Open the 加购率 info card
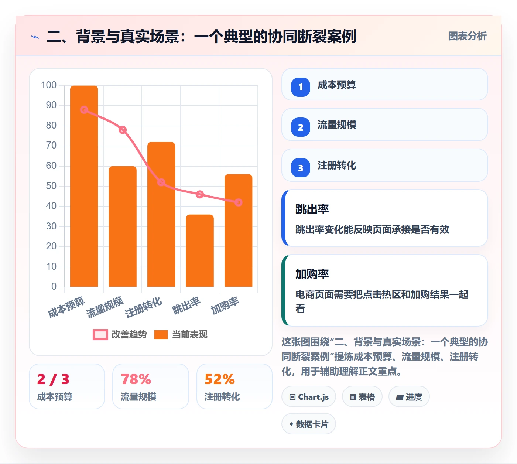 [385, 290]
